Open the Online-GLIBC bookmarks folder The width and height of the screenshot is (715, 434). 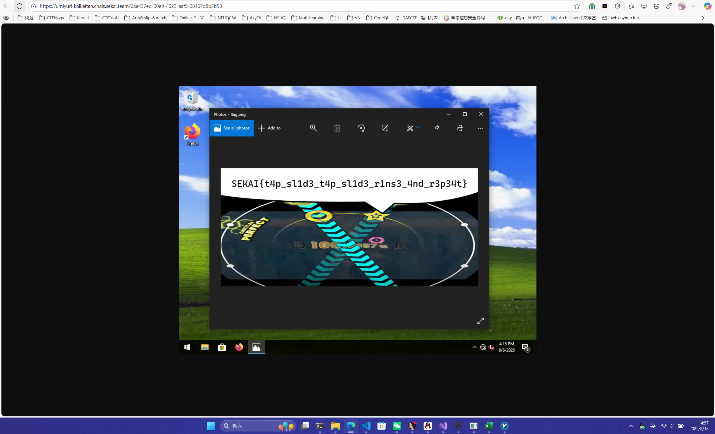tap(188, 18)
